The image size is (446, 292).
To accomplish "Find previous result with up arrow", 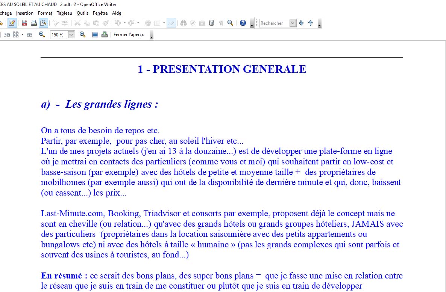I will (x=311, y=23).
